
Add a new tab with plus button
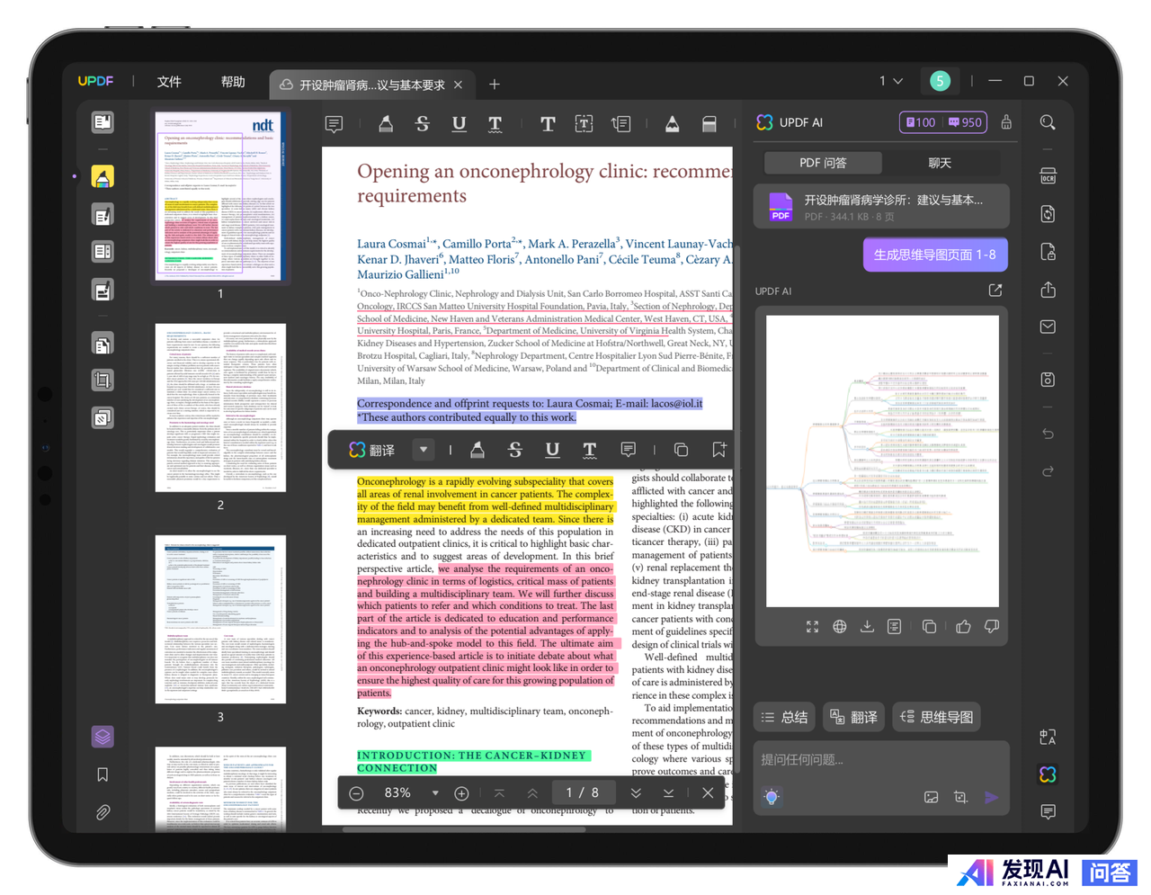495,85
